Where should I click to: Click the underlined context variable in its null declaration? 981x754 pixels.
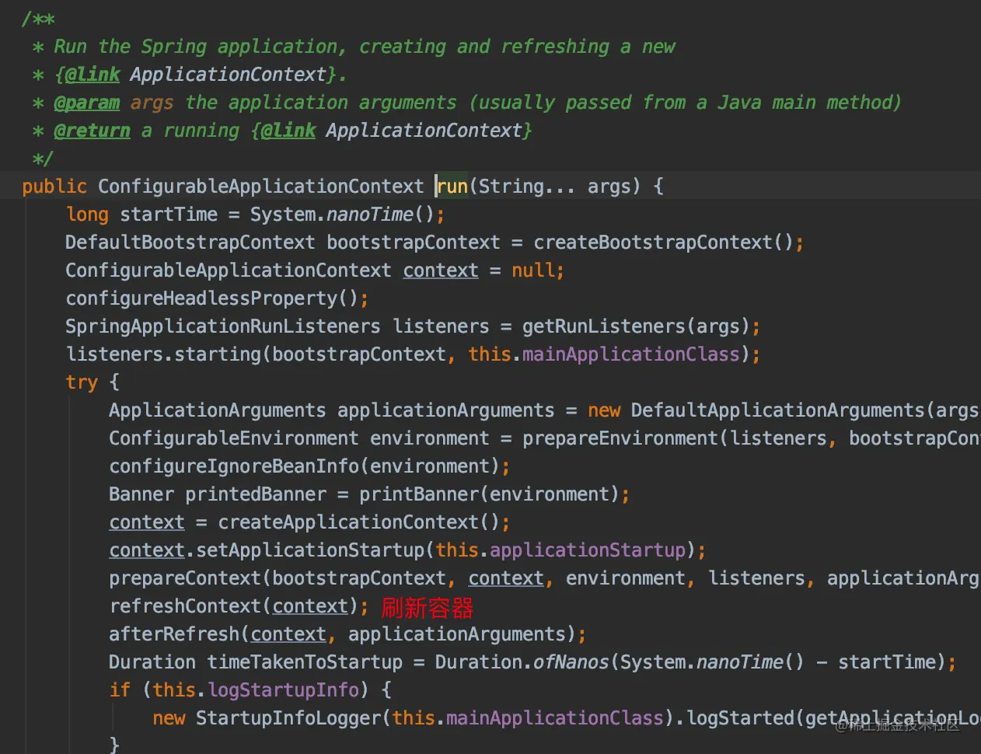click(x=441, y=271)
